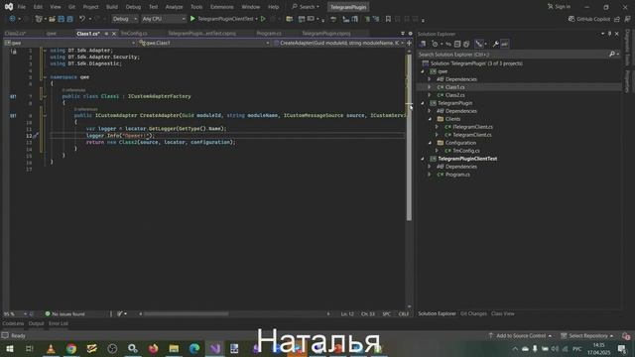The image size is (635, 357).
Task: Click the Visual Studio logo icon
Action: (x=9, y=7)
